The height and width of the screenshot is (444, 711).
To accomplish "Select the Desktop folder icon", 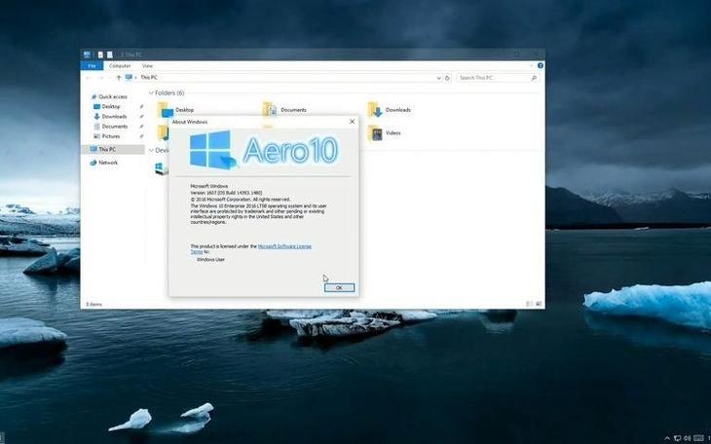I will tap(166, 110).
